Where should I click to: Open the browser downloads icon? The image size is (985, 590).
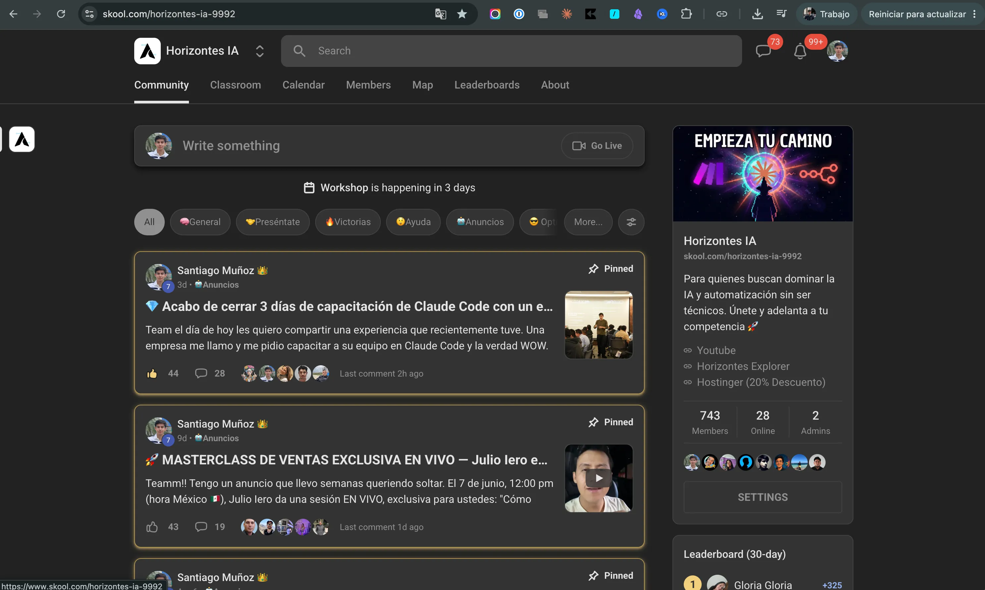pos(757,14)
